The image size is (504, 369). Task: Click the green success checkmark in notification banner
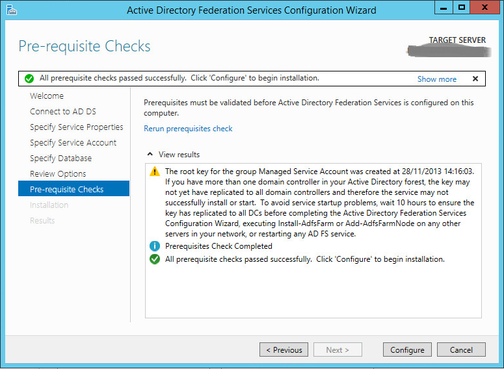[29, 79]
